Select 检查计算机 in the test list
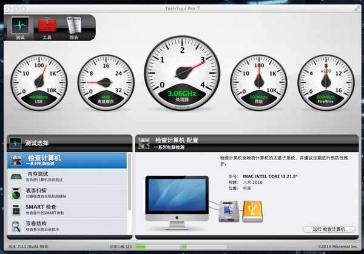The image size is (364, 254). point(67,160)
